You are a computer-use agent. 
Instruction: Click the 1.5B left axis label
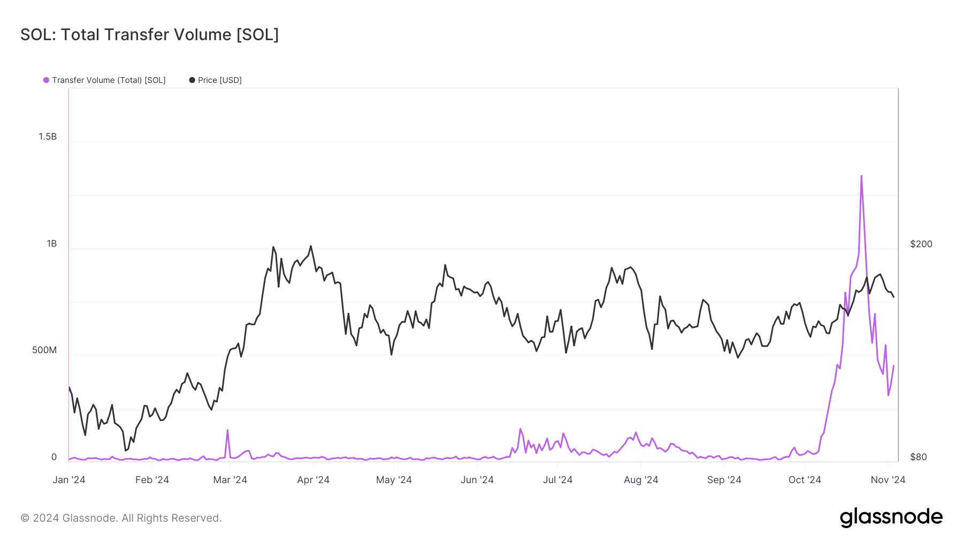click(x=48, y=137)
